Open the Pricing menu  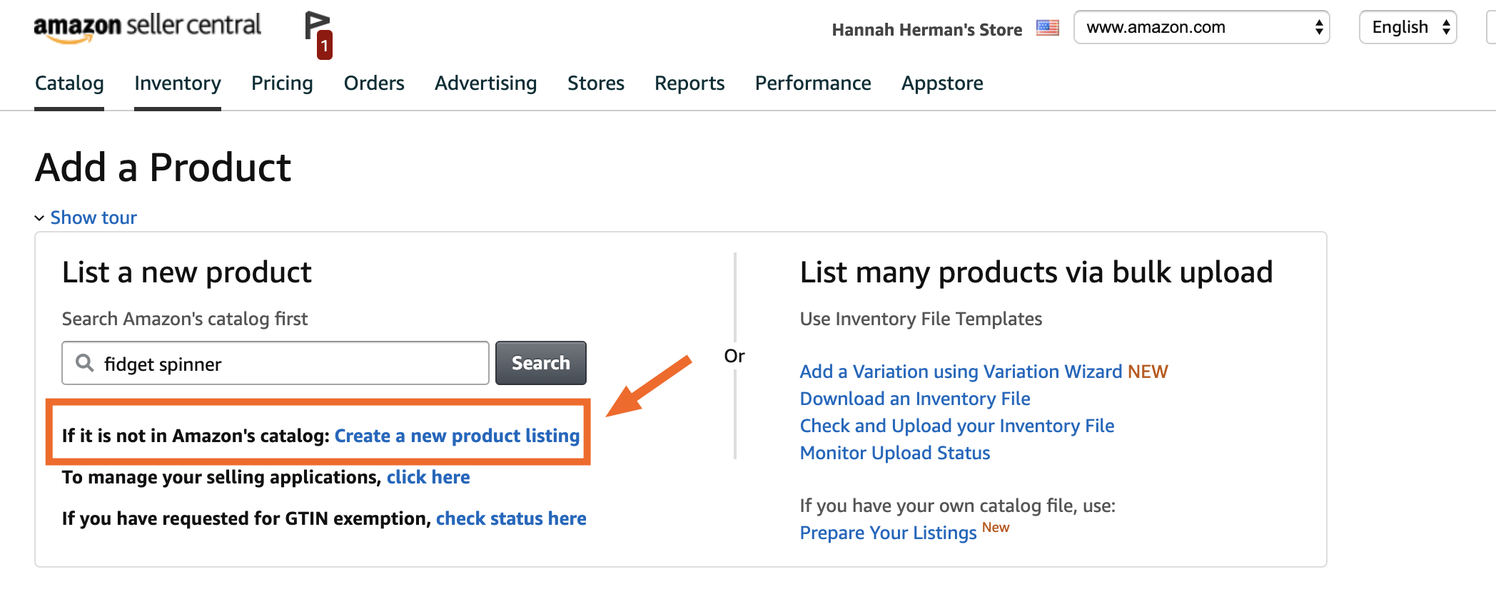(x=282, y=83)
